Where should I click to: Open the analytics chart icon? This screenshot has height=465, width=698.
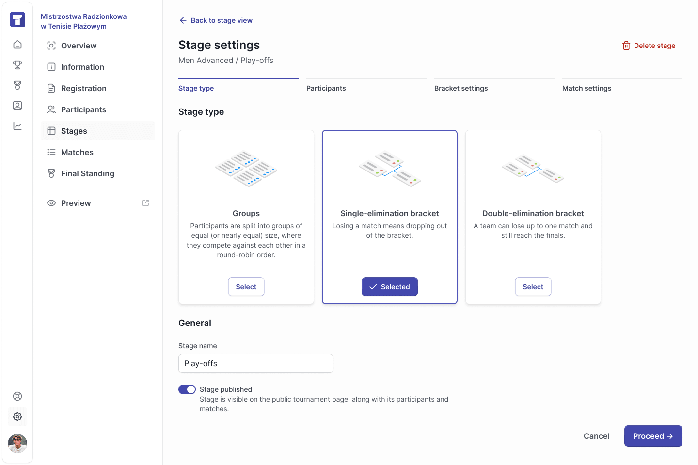pyautogui.click(x=17, y=126)
